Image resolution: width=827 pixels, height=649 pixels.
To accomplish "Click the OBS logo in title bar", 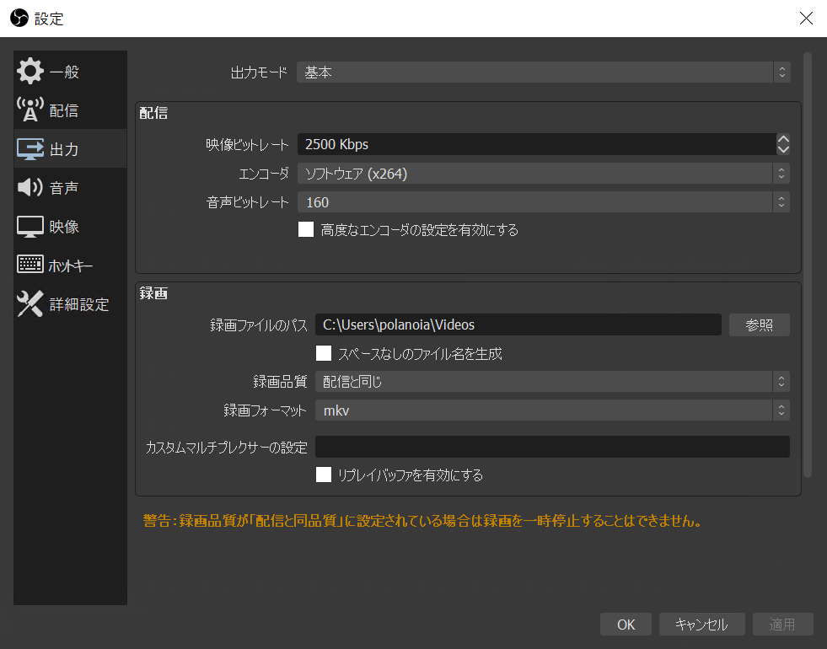I will pyautogui.click(x=19, y=19).
